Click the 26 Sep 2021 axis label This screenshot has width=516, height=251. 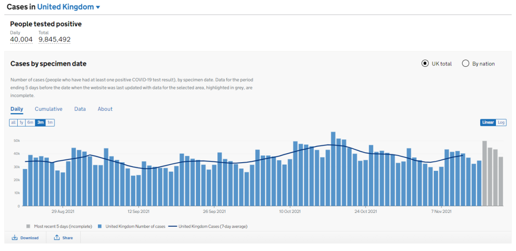(x=214, y=211)
